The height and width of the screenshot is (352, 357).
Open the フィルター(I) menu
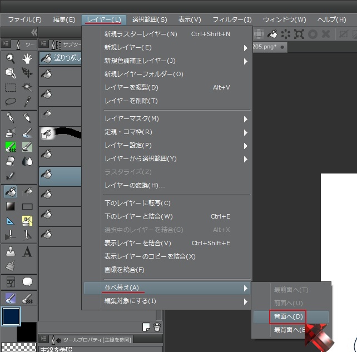[232, 20]
